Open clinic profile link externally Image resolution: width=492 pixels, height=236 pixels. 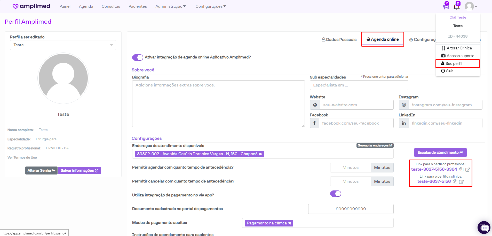462,181
